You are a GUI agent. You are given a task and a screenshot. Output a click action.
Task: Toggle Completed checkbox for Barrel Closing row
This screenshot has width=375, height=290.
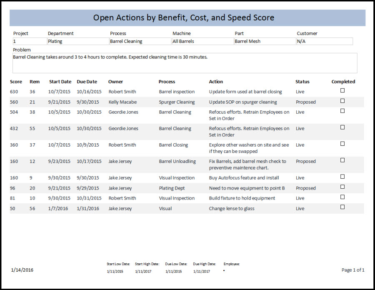coord(342,144)
